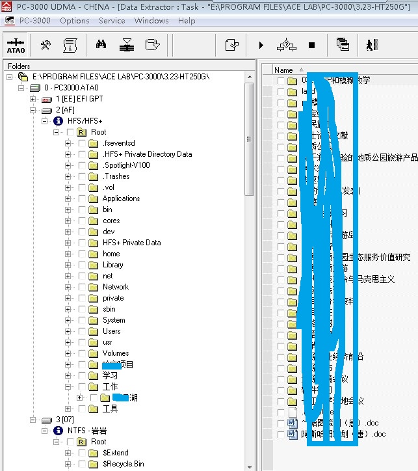Viewport: 418px width, 471px height.
Task: Expand the System folder tree node
Action: (68, 320)
